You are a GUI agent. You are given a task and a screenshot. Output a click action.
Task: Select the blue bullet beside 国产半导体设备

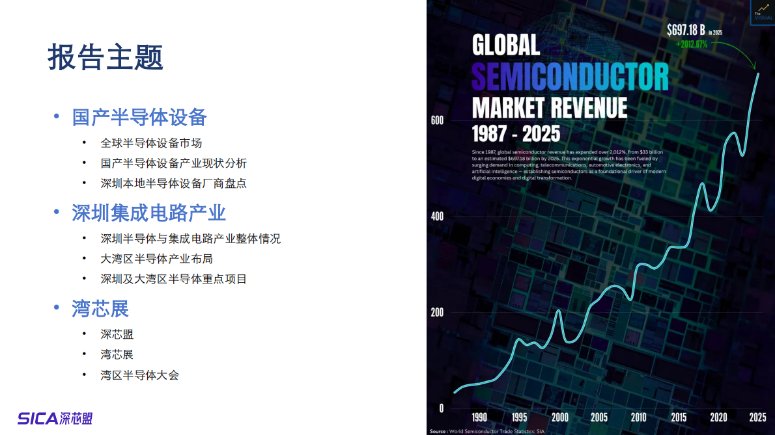56,117
